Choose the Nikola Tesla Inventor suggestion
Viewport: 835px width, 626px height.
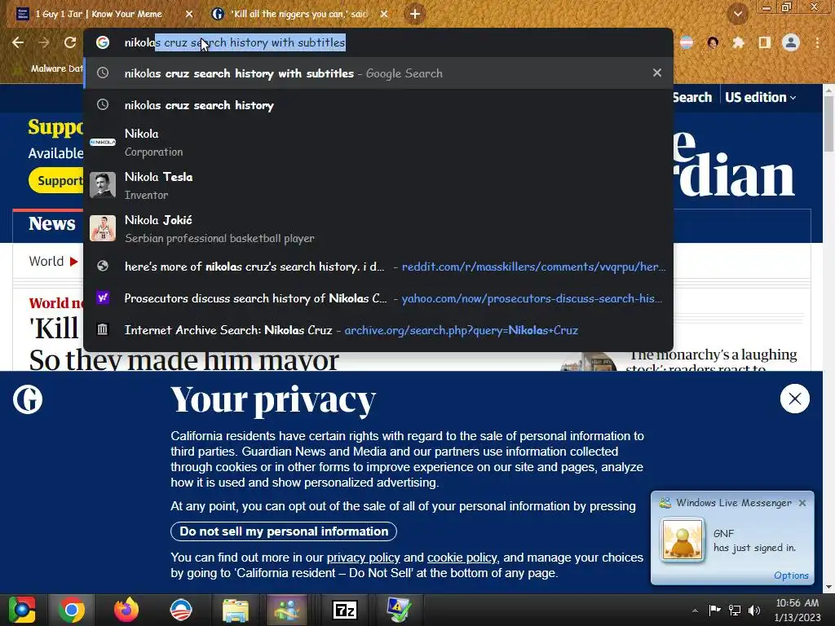pos(378,185)
